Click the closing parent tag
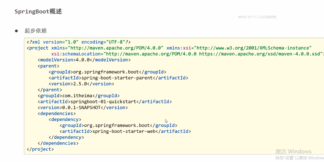Viewport: 324px width, 162px height. click(50, 90)
